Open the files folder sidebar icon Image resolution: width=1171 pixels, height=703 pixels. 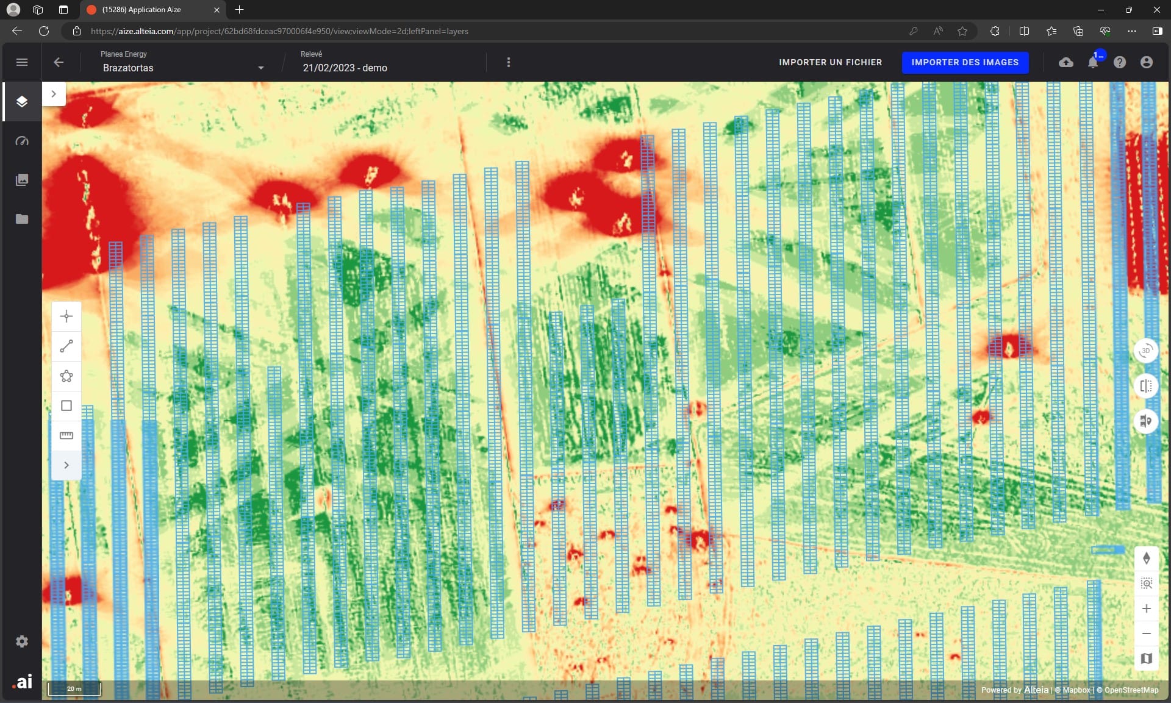(22, 219)
